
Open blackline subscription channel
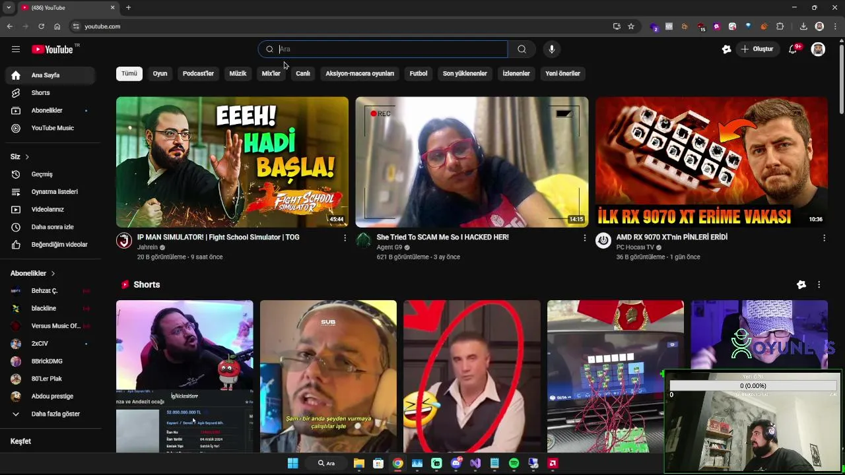coord(50,308)
